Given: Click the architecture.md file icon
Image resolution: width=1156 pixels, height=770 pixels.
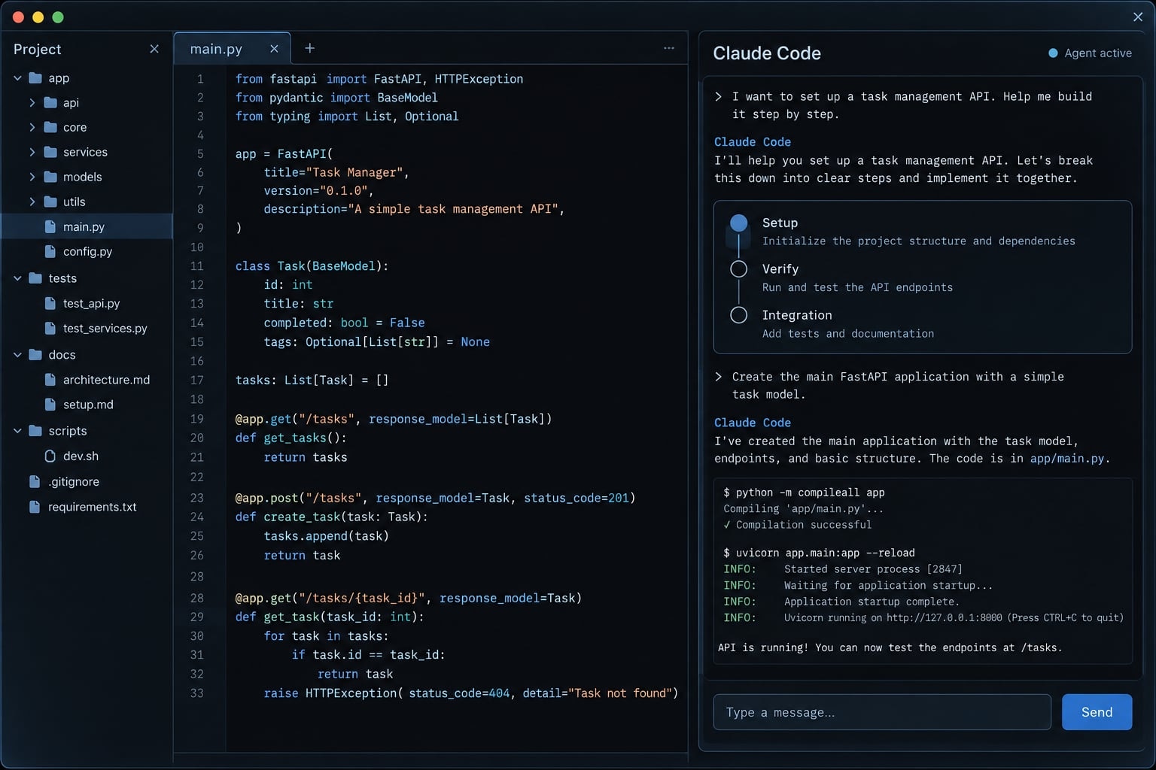Looking at the screenshot, I should [50, 380].
